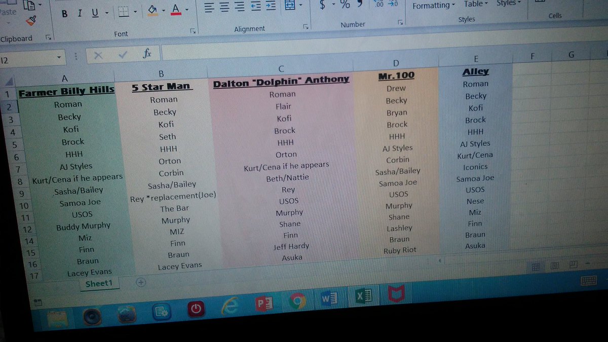Confirm formula entry with checkmark button
608x342 pixels.
[123, 55]
